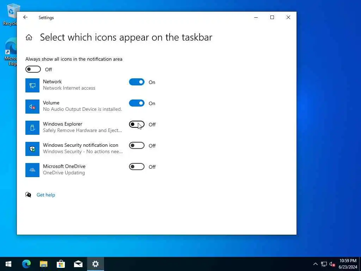Click the Microsoft OneDrive cloud tile
This screenshot has height=271, width=361.
[x=32, y=170]
